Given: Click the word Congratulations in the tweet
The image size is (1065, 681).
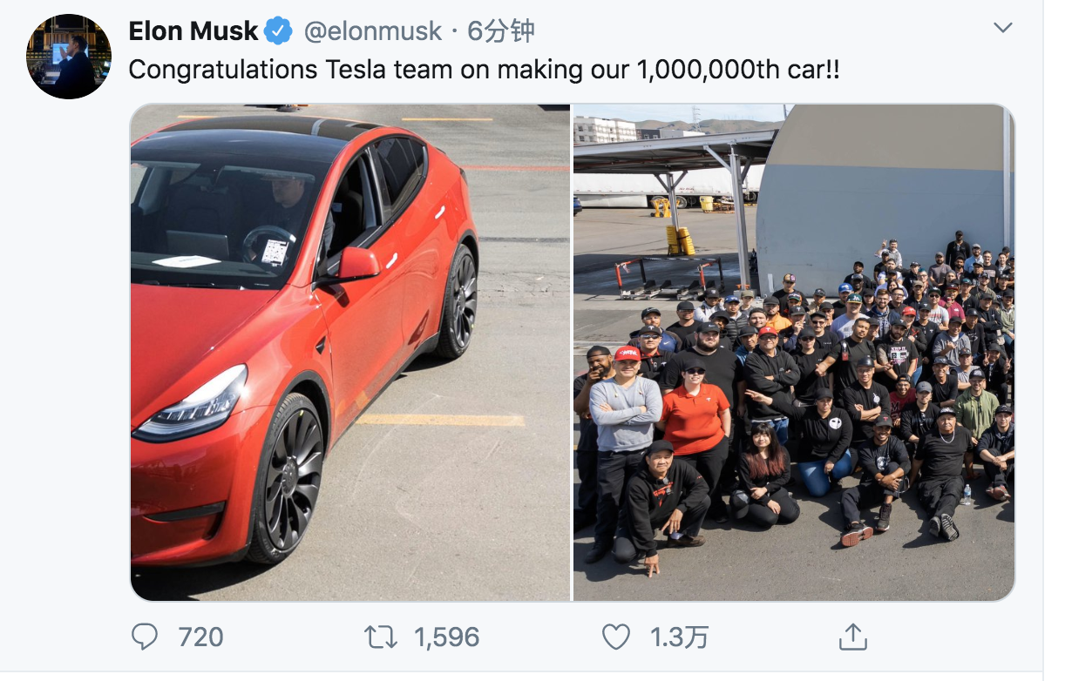Looking at the screenshot, I should coord(223,70).
